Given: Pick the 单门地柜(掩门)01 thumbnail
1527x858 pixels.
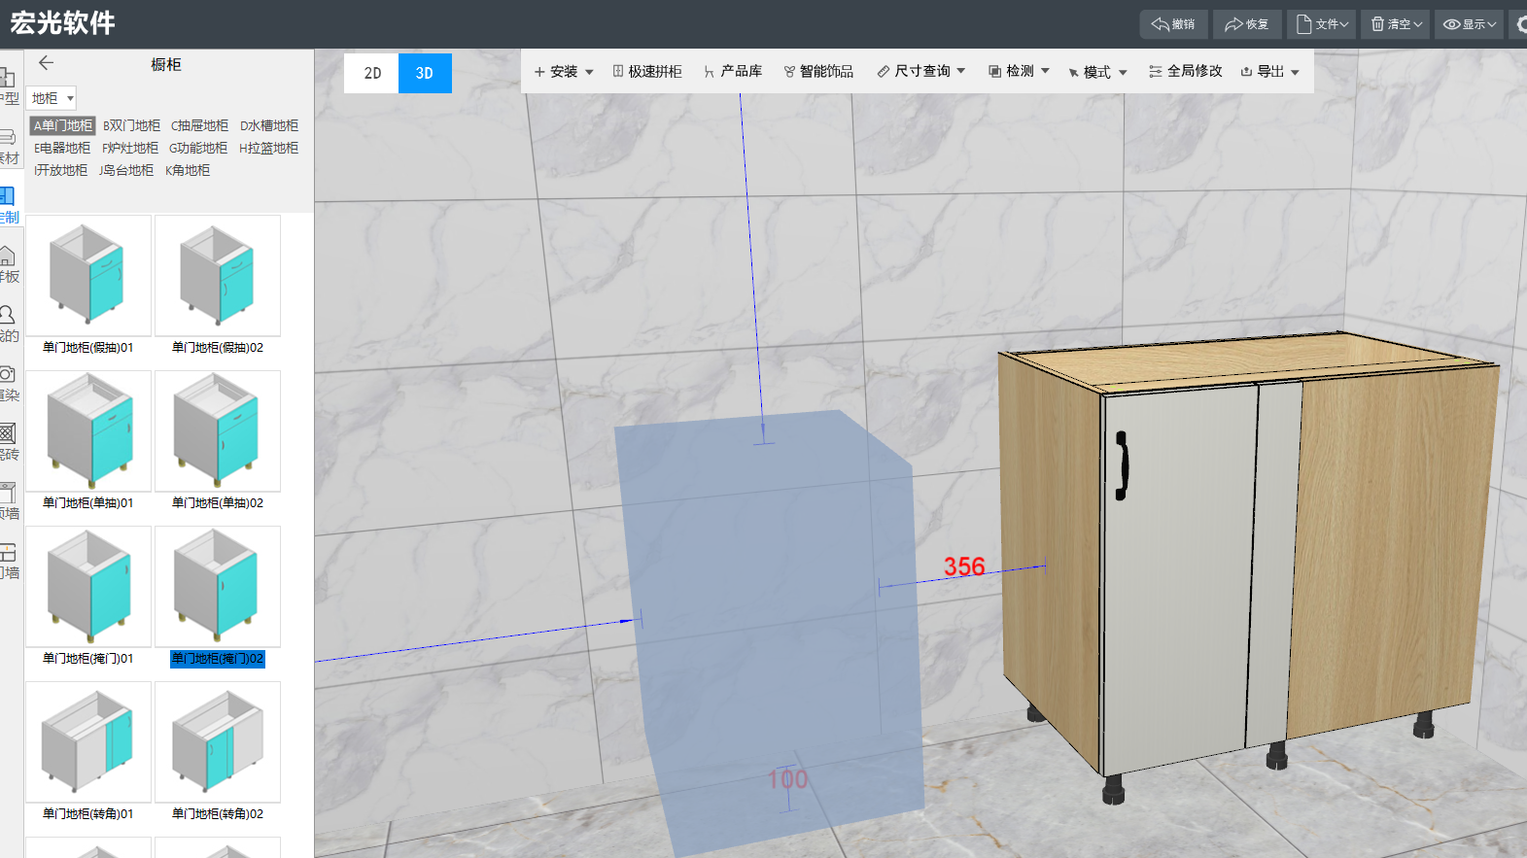Looking at the screenshot, I should [88, 586].
